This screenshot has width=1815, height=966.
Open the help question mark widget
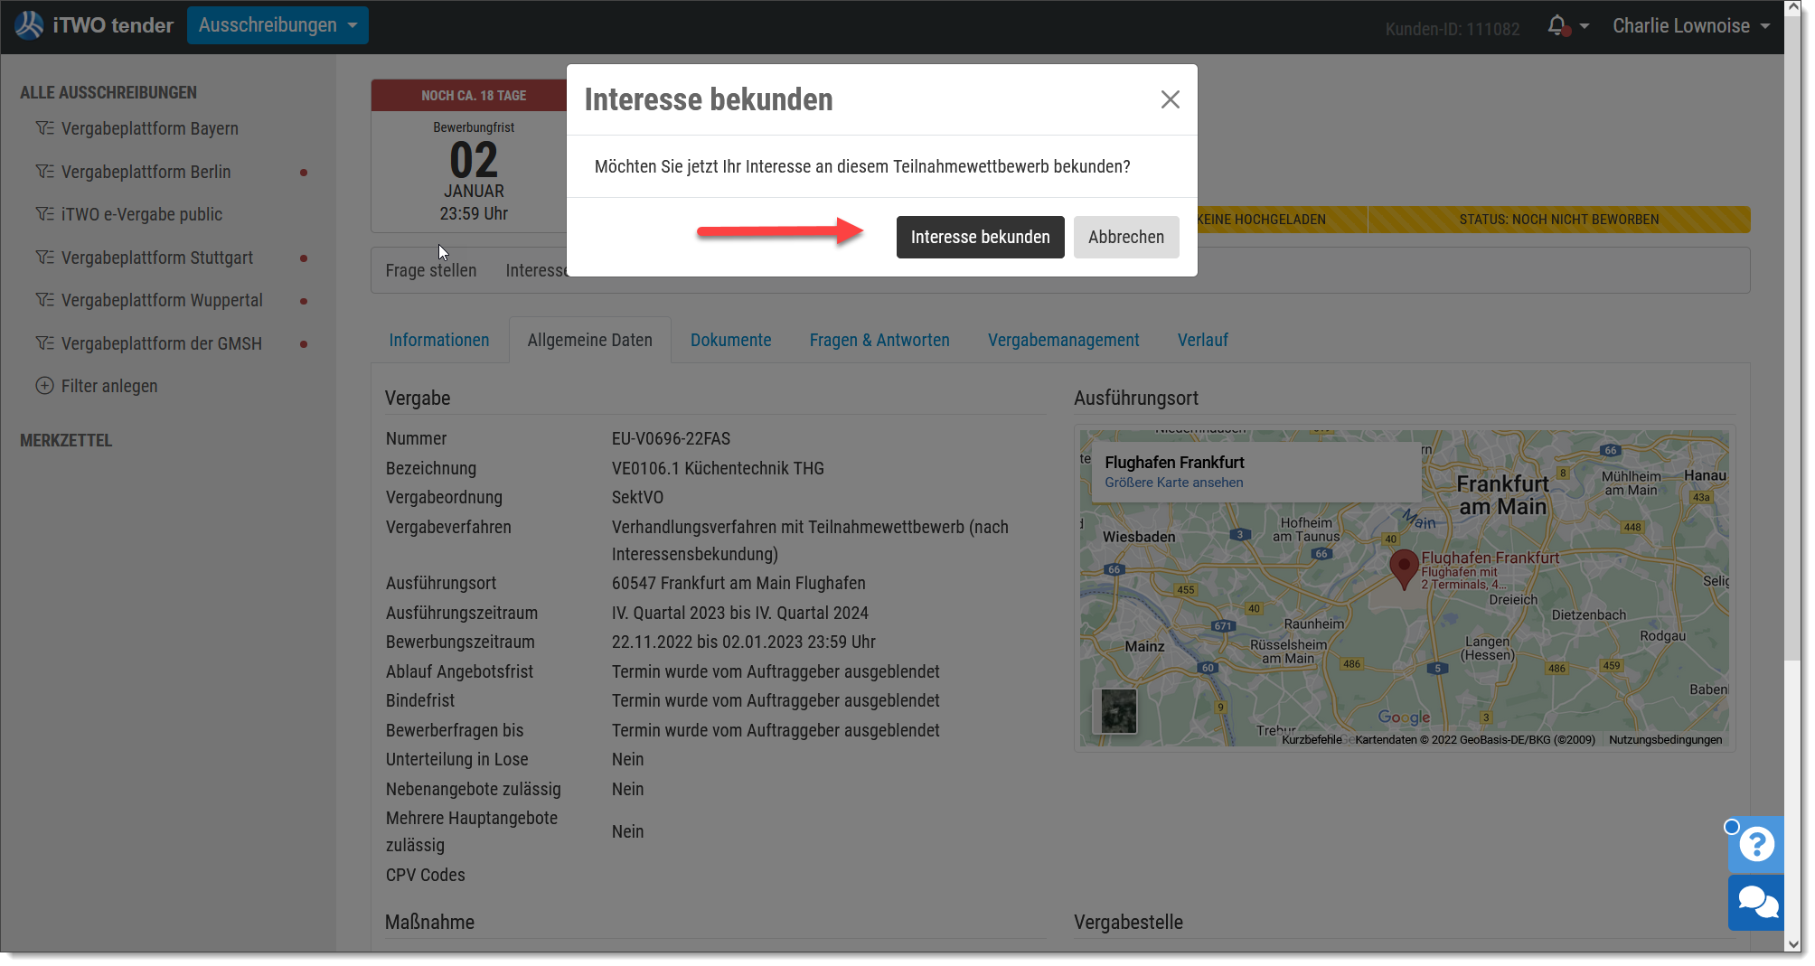click(x=1756, y=845)
